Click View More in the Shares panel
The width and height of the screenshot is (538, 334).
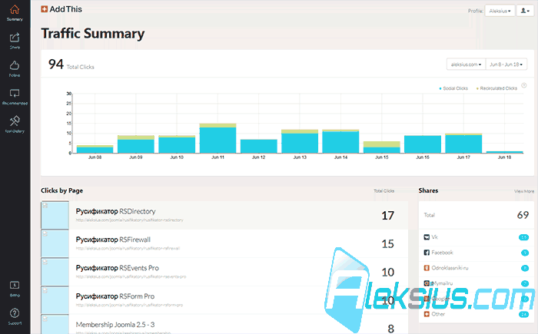pyautogui.click(x=524, y=191)
